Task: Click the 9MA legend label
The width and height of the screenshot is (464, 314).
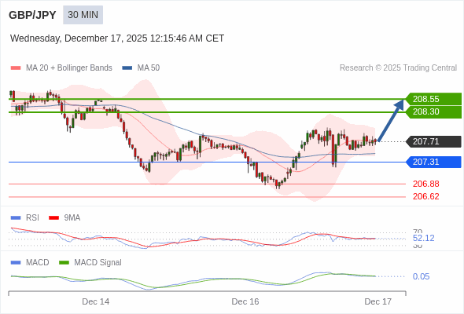Action: 72,217
